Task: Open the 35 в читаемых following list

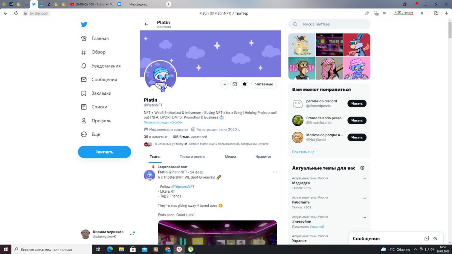Action: (156, 137)
